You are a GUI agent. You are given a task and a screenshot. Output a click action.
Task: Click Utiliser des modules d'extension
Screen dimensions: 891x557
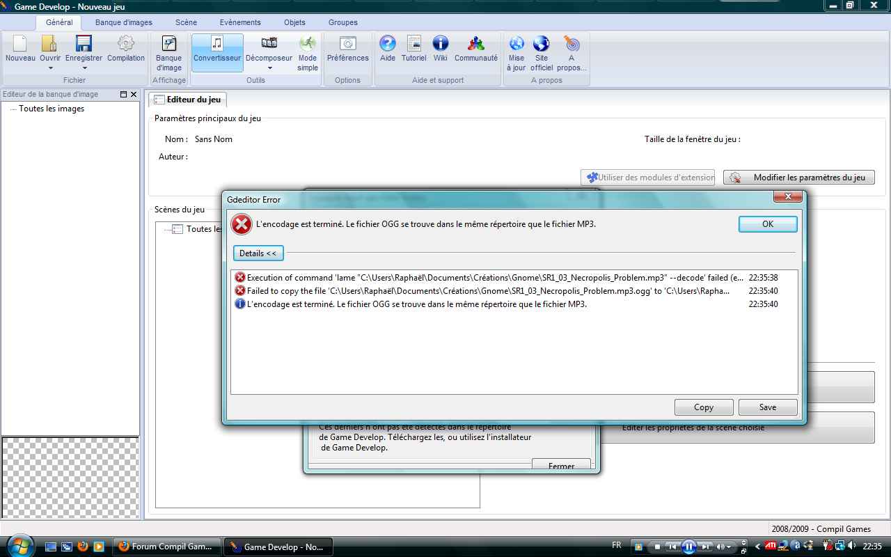point(648,178)
